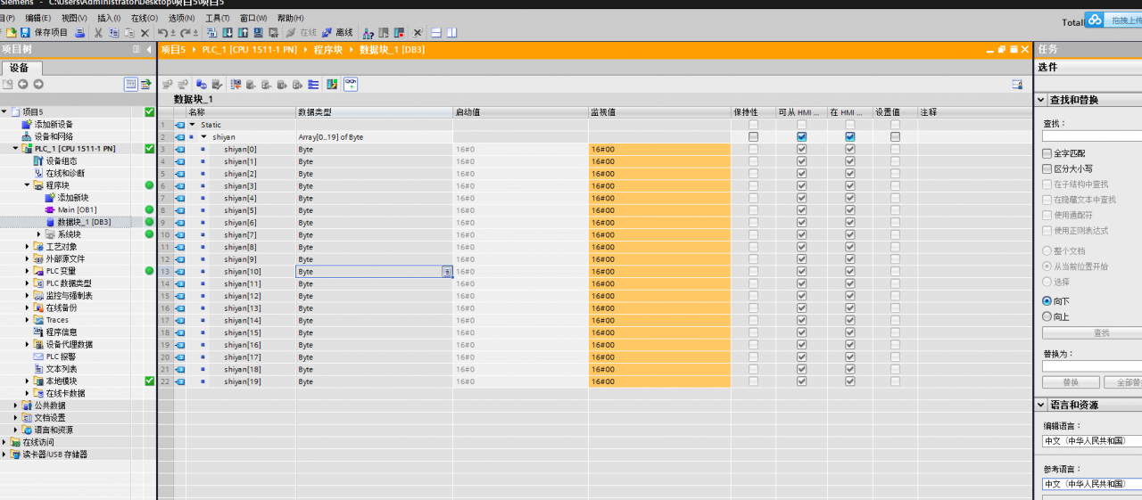Enable 区分大小写 match case checkbox
Screen dimensions: 1142x500
click(1047, 168)
